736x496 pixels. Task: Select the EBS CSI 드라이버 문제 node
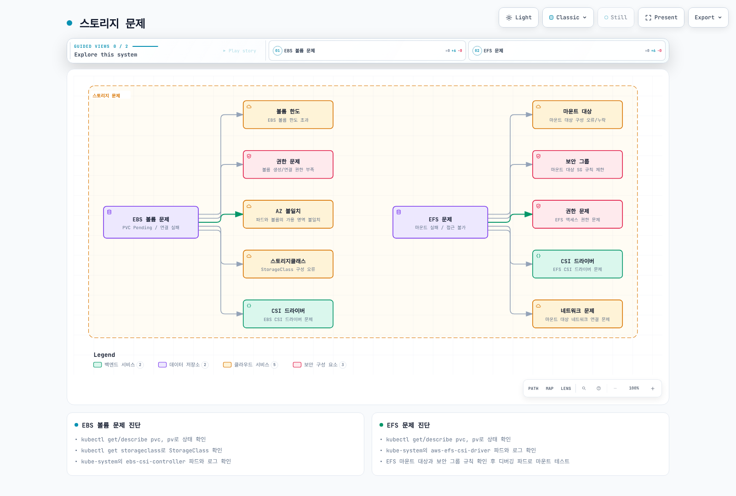click(288, 314)
